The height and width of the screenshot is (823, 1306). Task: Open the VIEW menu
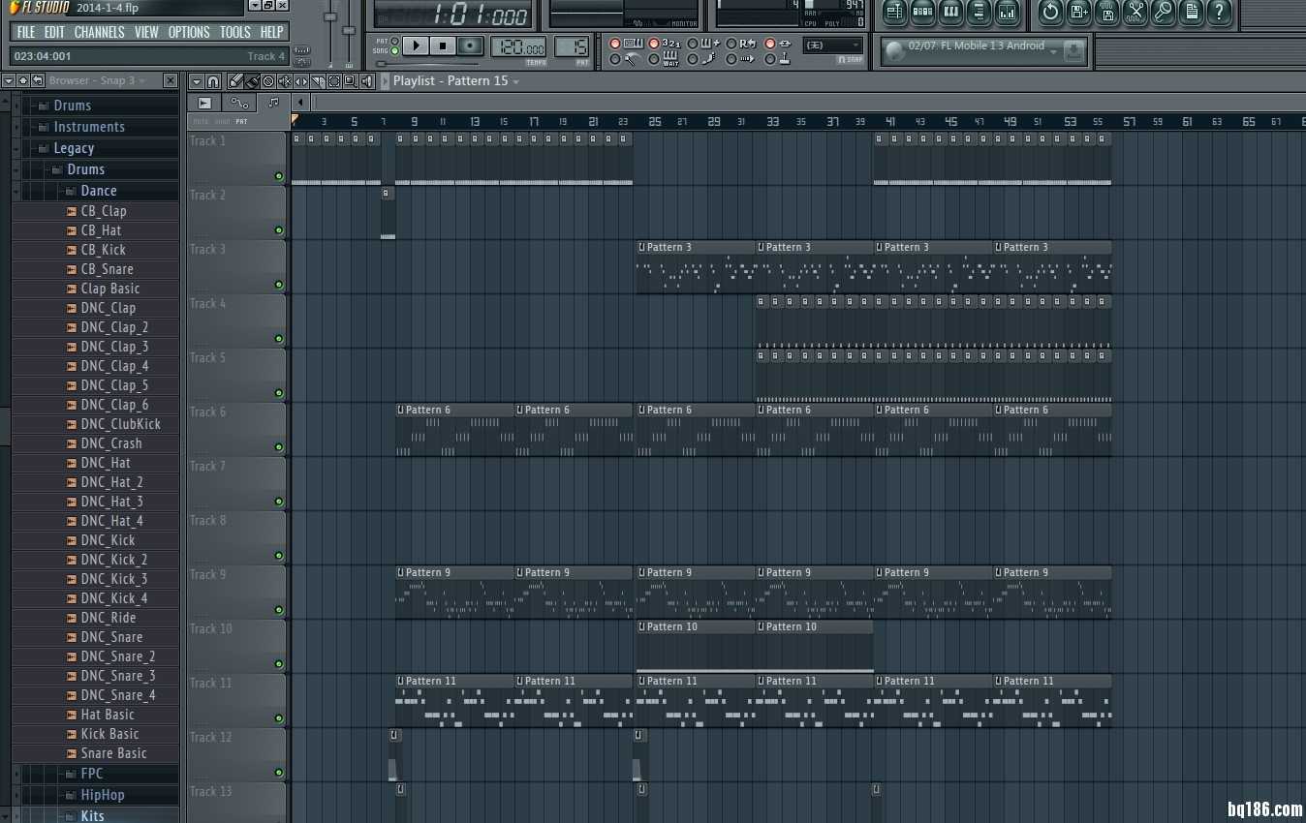coord(146,32)
